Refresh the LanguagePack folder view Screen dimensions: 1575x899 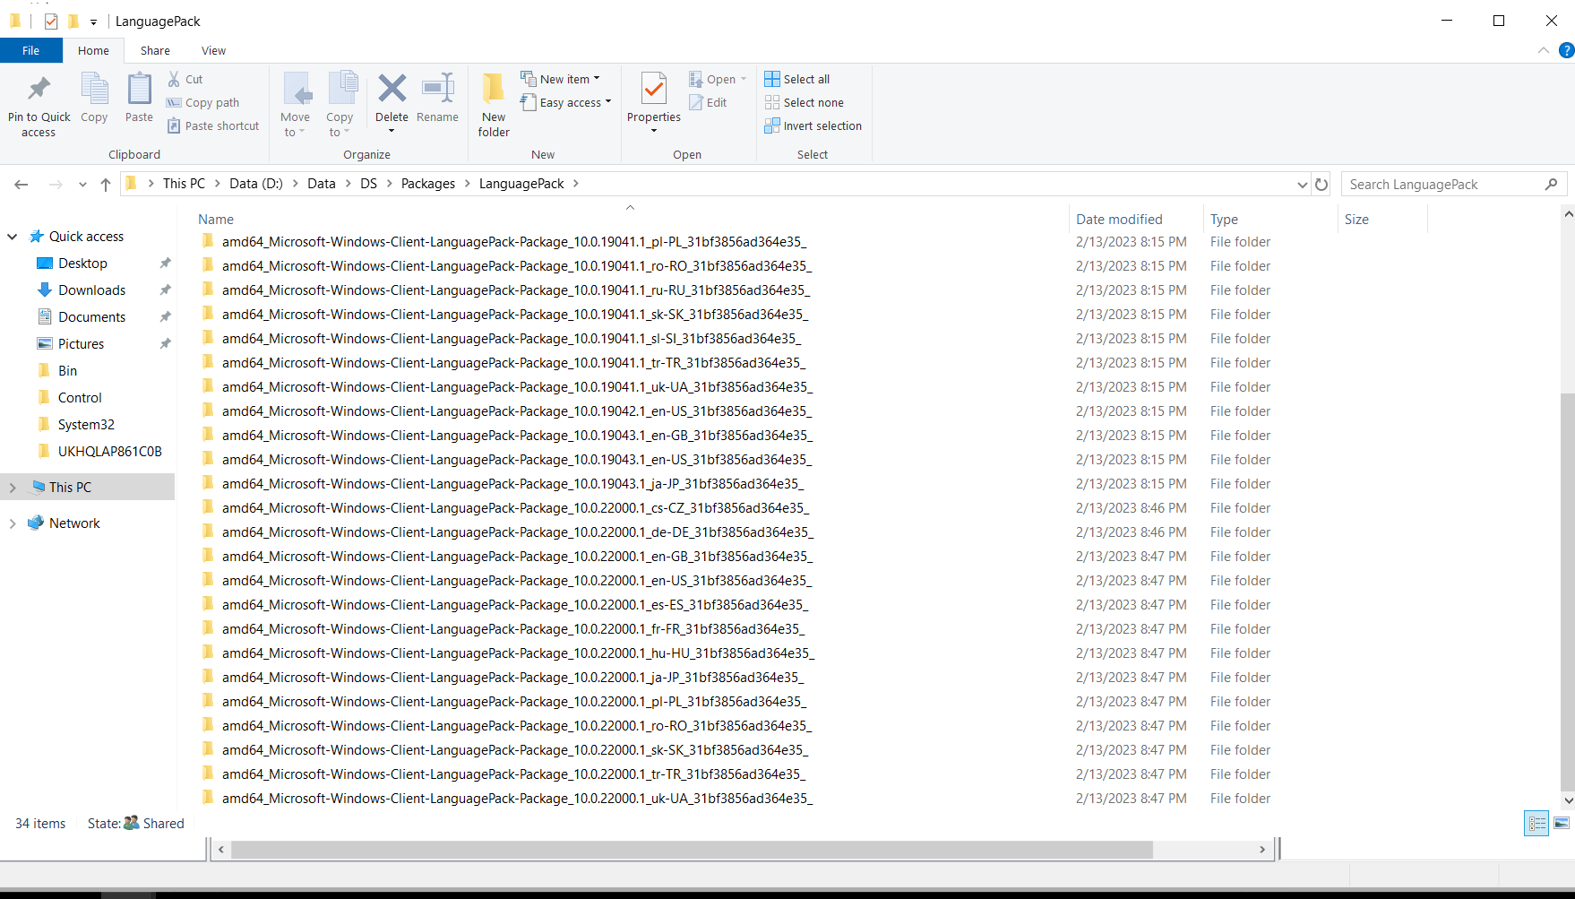tap(1321, 184)
